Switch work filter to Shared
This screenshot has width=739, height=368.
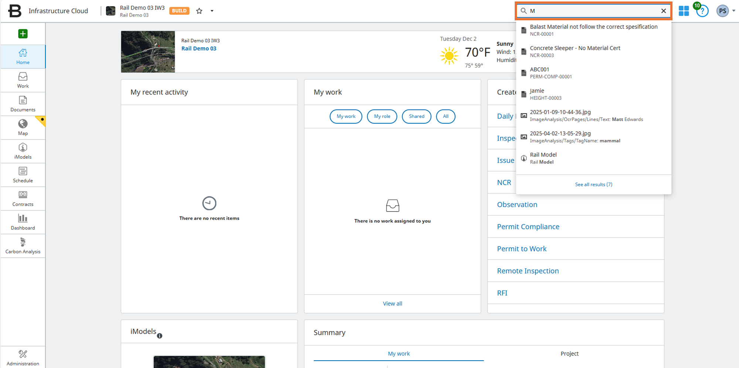[416, 116]
